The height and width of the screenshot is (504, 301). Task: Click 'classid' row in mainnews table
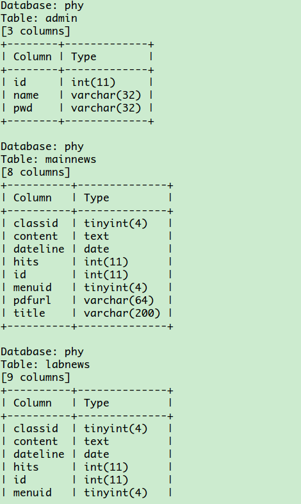pos(86,223)
